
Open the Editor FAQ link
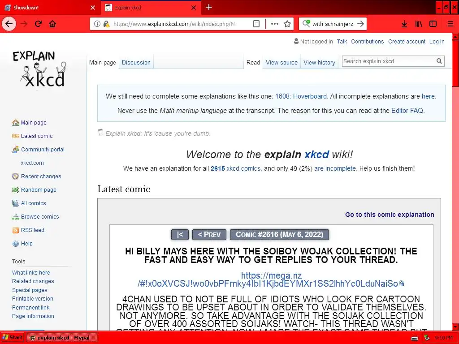click(407, 111)
